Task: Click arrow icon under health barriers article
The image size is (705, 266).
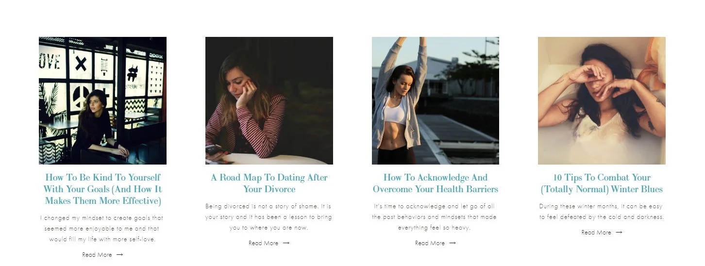Action: point(453,243)
